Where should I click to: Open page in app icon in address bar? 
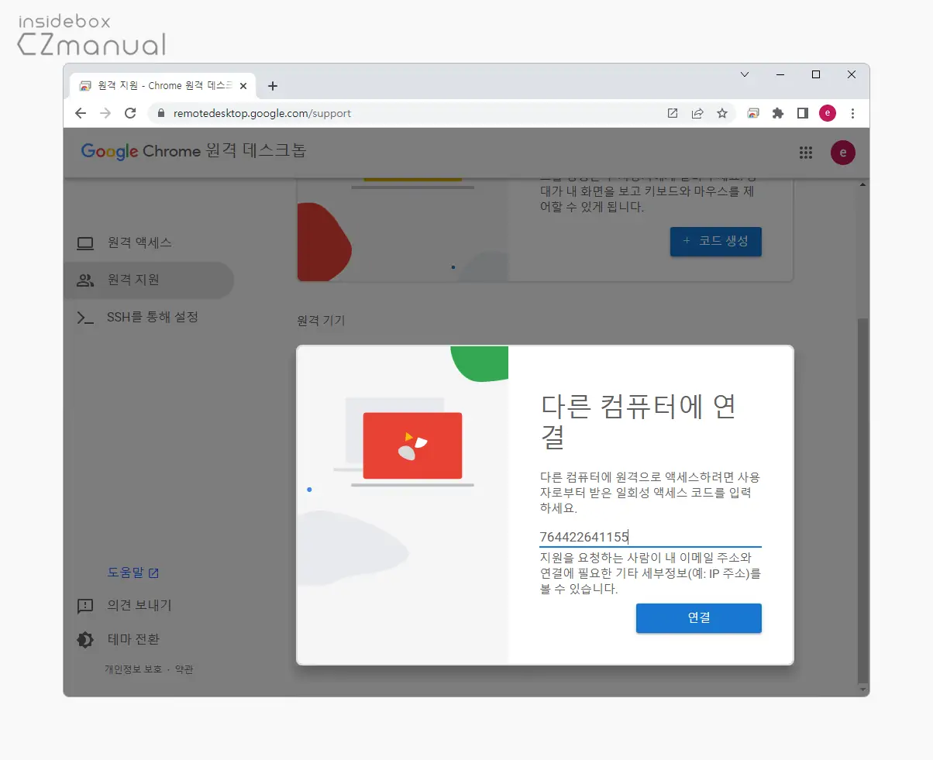tap(673, 113)
